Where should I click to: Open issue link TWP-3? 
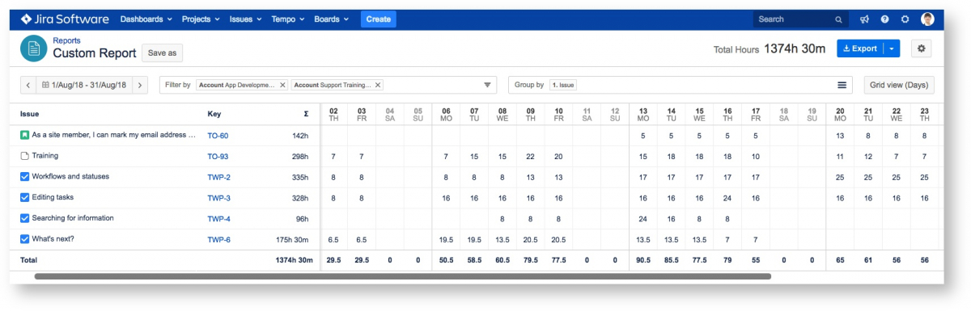coord(218,198)
